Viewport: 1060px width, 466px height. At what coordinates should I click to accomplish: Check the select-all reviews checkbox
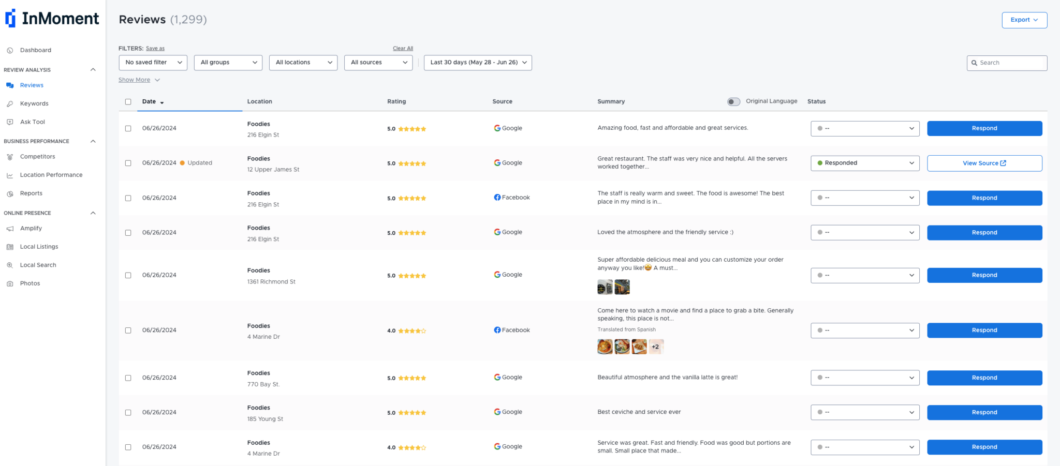128,102
